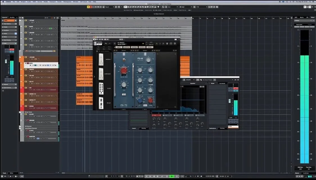316x180 pixels.
Task: Mute the SNARE track
Action: click(26, 70)
